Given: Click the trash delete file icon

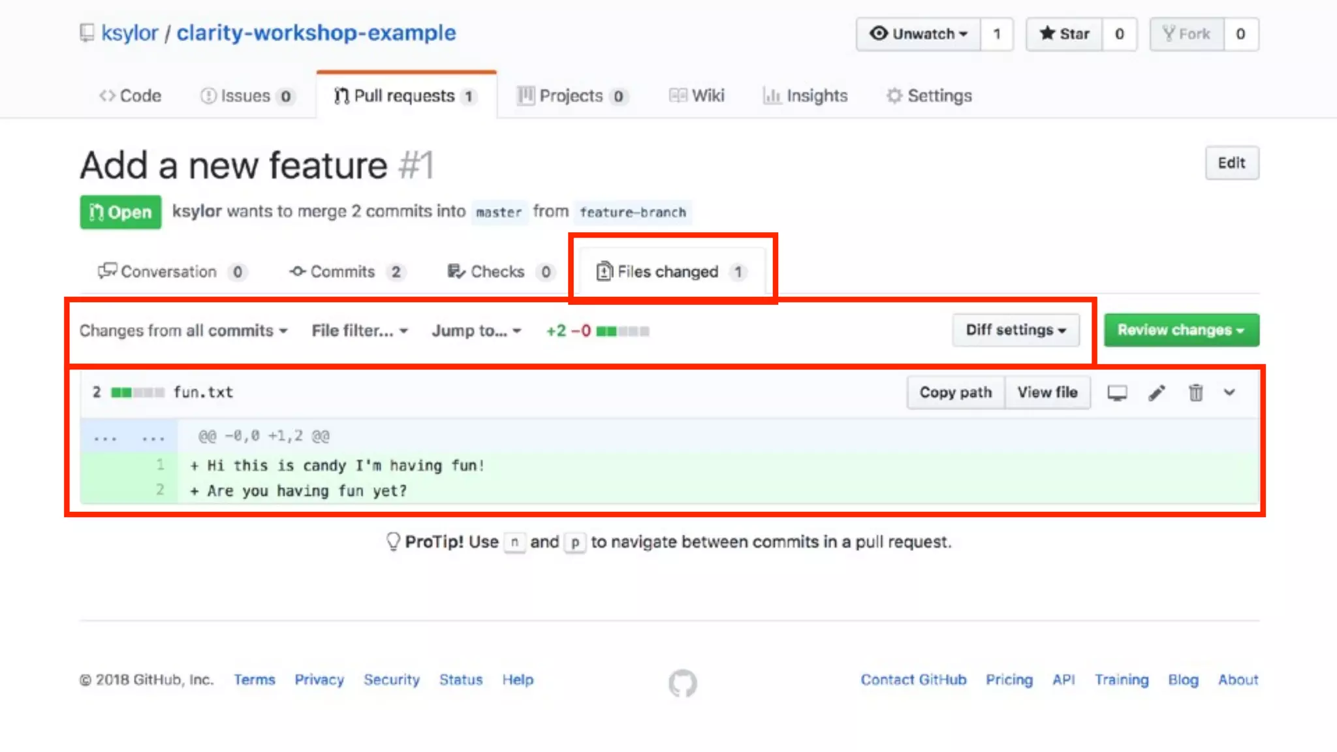Looking at the screenshot, I should pos(1195,393).
